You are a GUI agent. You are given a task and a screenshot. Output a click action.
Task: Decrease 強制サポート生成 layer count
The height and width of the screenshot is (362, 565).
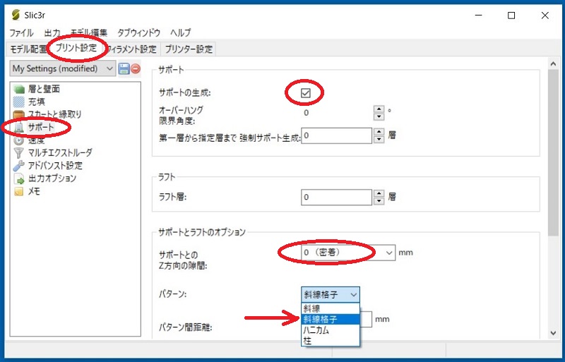coord(379,140)
